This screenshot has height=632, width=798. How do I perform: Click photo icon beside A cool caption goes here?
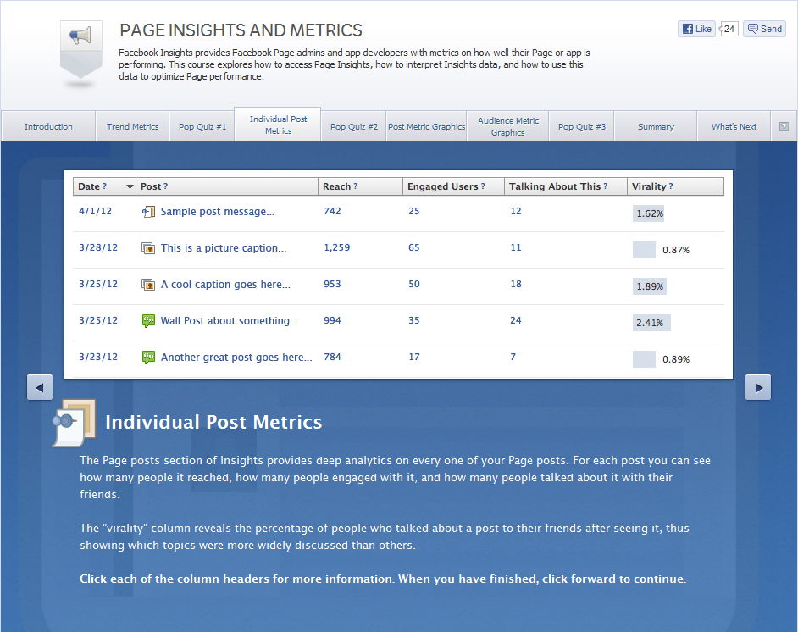point(148,285)
